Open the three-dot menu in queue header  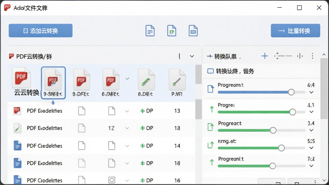312,56
